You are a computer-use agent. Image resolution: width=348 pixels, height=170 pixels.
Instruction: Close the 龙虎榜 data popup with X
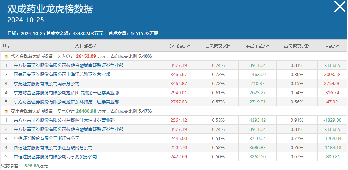[x=340, y=7]
